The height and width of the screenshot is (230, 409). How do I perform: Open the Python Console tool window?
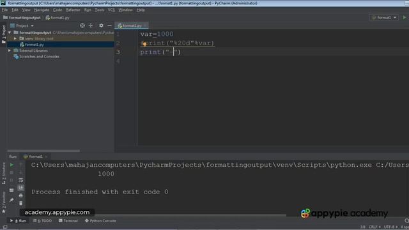(100, 221)
